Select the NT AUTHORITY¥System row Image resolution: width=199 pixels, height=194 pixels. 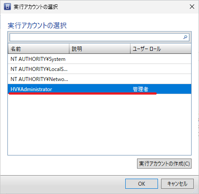(x=99, y=59)
